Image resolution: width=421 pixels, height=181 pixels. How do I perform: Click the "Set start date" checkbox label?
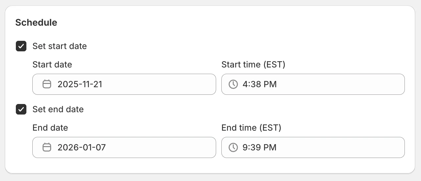tap(59, 46)
